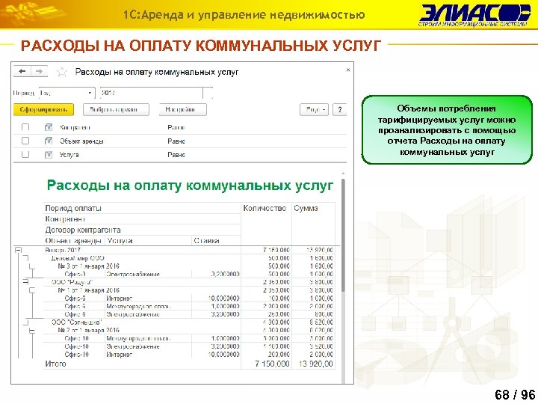This screenshot has height=404, width=538.
Task: Select the № 2 от 1 января 2016 cell
Action: tap(88, 331)
